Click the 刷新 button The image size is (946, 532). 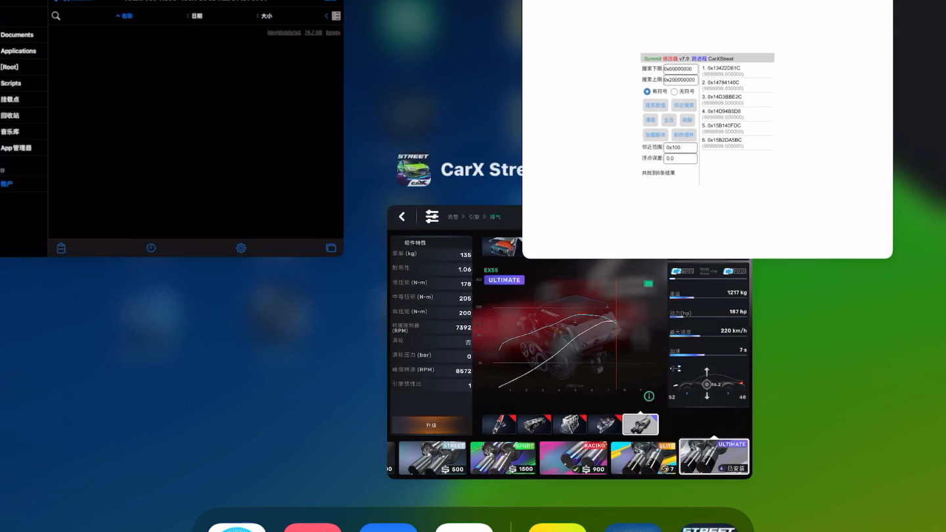(687, 120)
